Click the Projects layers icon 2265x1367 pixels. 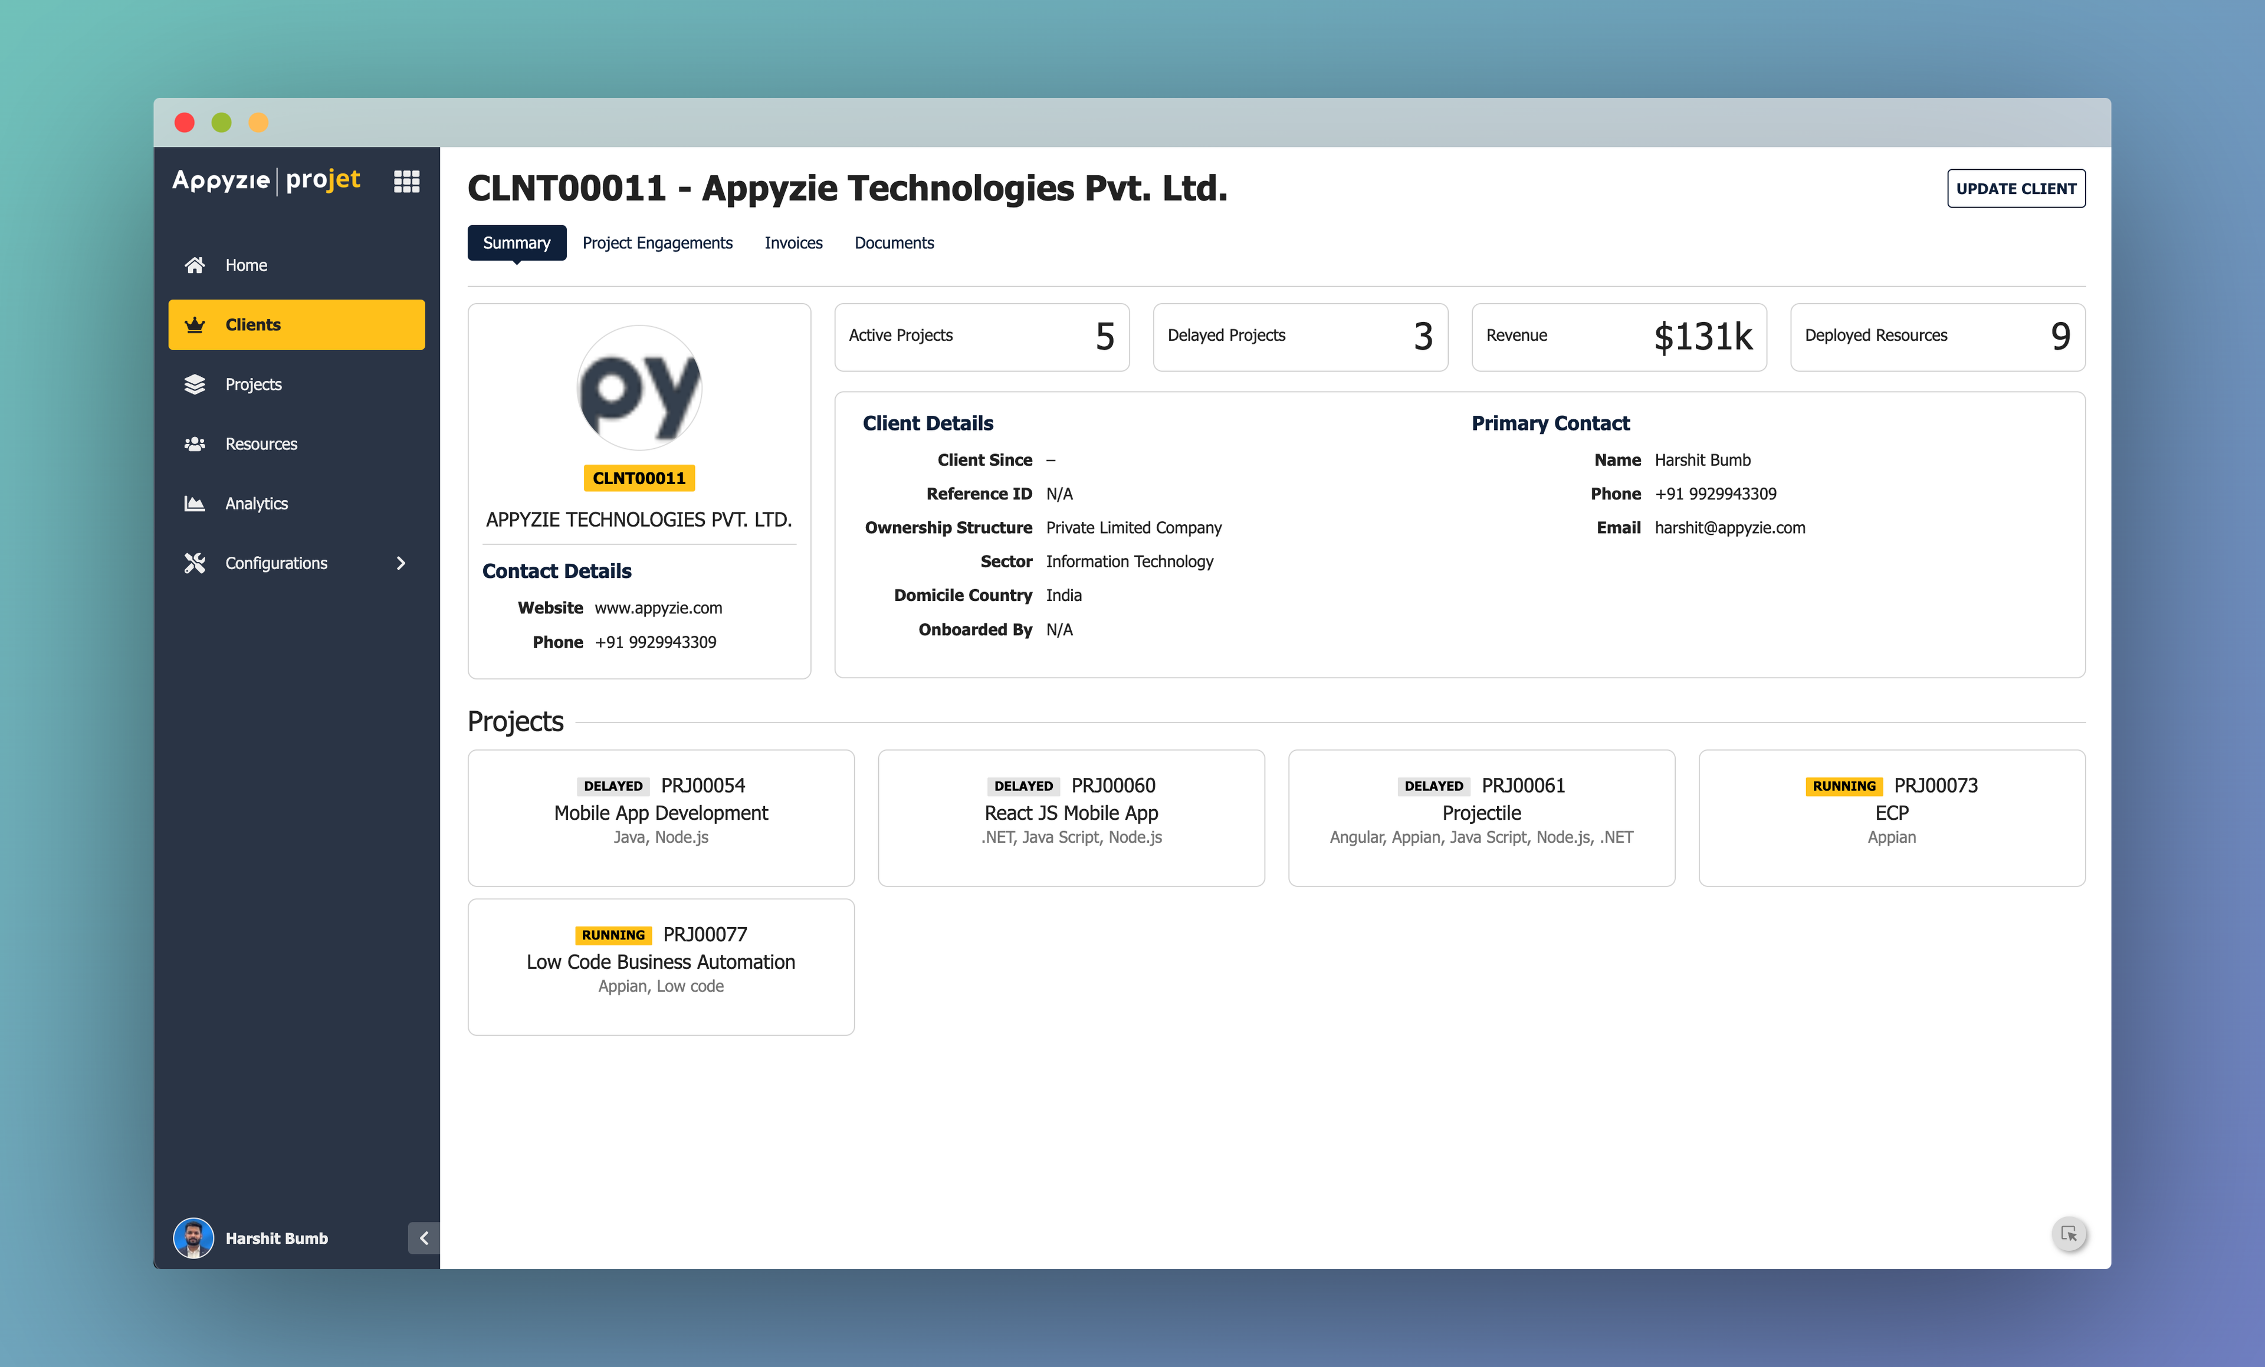point(195,385)
